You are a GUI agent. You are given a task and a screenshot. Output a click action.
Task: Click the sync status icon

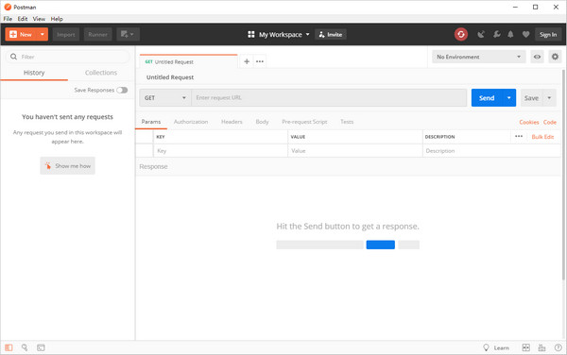(461, 34)
